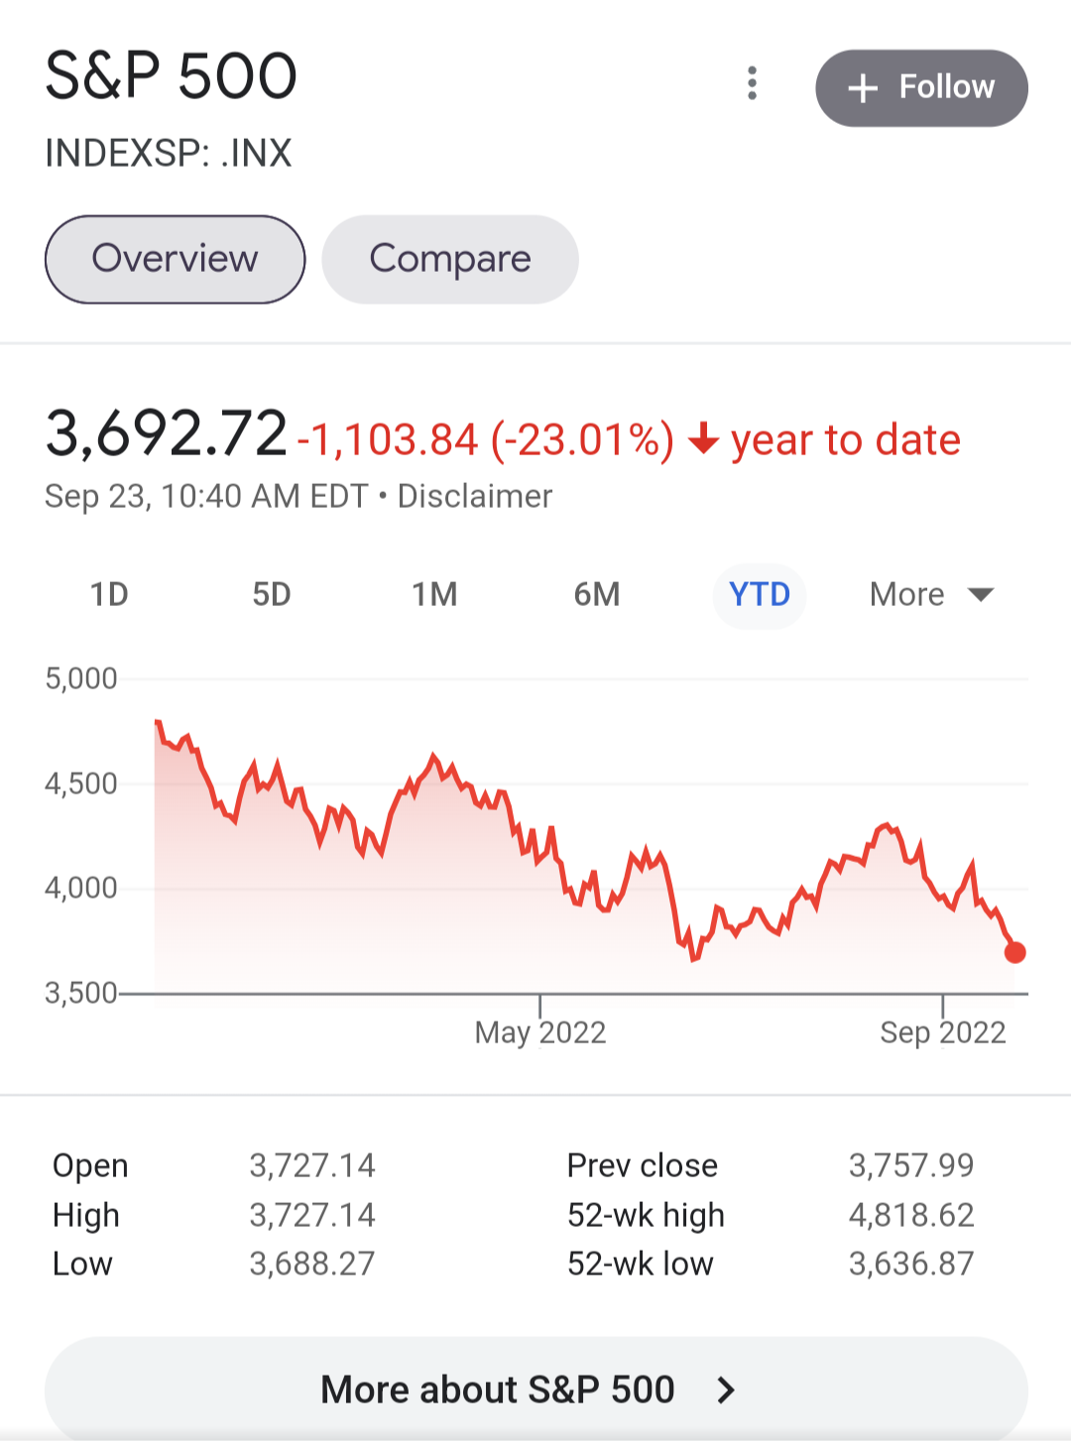Click the May 2022 marker on chart axis

click(540, 1032)
